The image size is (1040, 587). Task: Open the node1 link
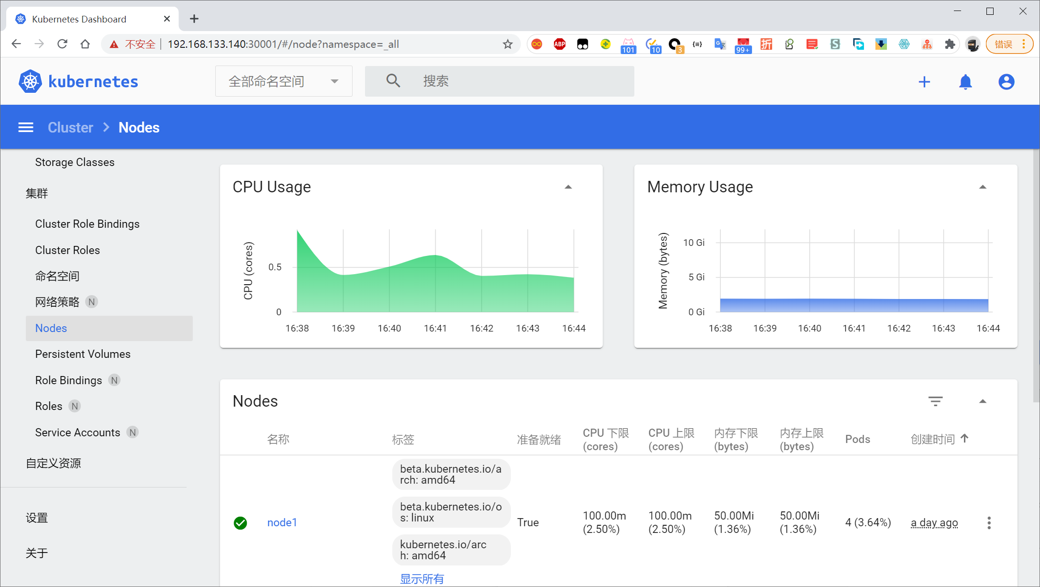(x=282, y=522)
